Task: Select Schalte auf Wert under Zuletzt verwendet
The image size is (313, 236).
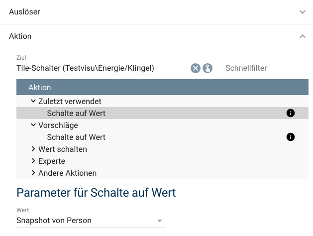Action: click(x=76, y=114)
